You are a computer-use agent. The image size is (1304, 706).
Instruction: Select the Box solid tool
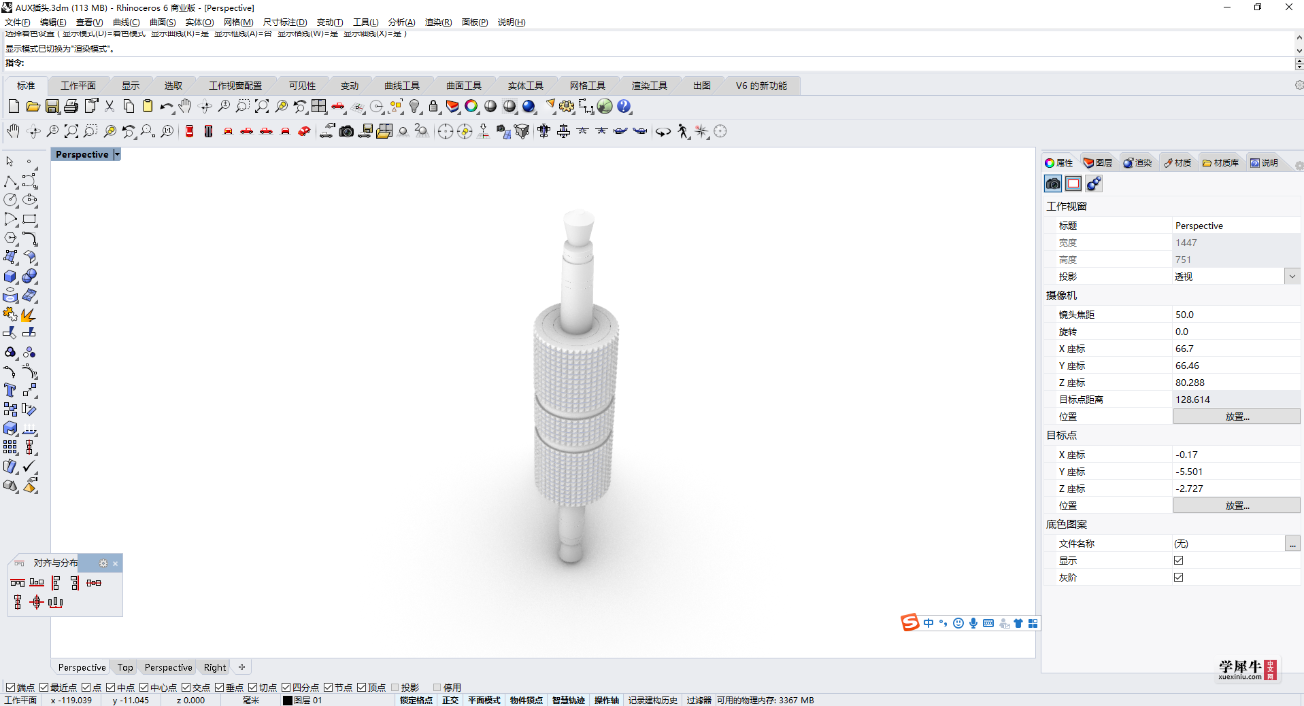[x=10, y=277]
